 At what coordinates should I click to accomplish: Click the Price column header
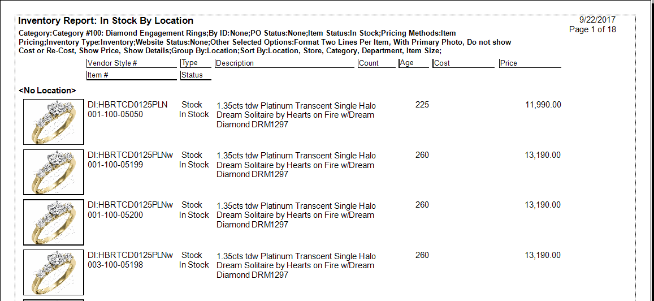pos(509,63)
